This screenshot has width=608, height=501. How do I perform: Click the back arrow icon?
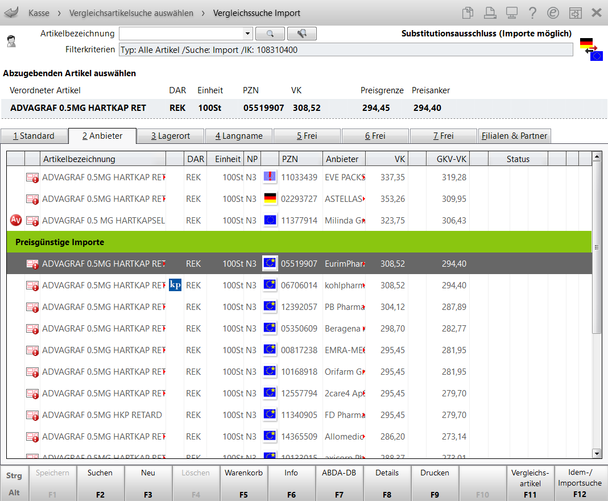(x=11, y=13)
